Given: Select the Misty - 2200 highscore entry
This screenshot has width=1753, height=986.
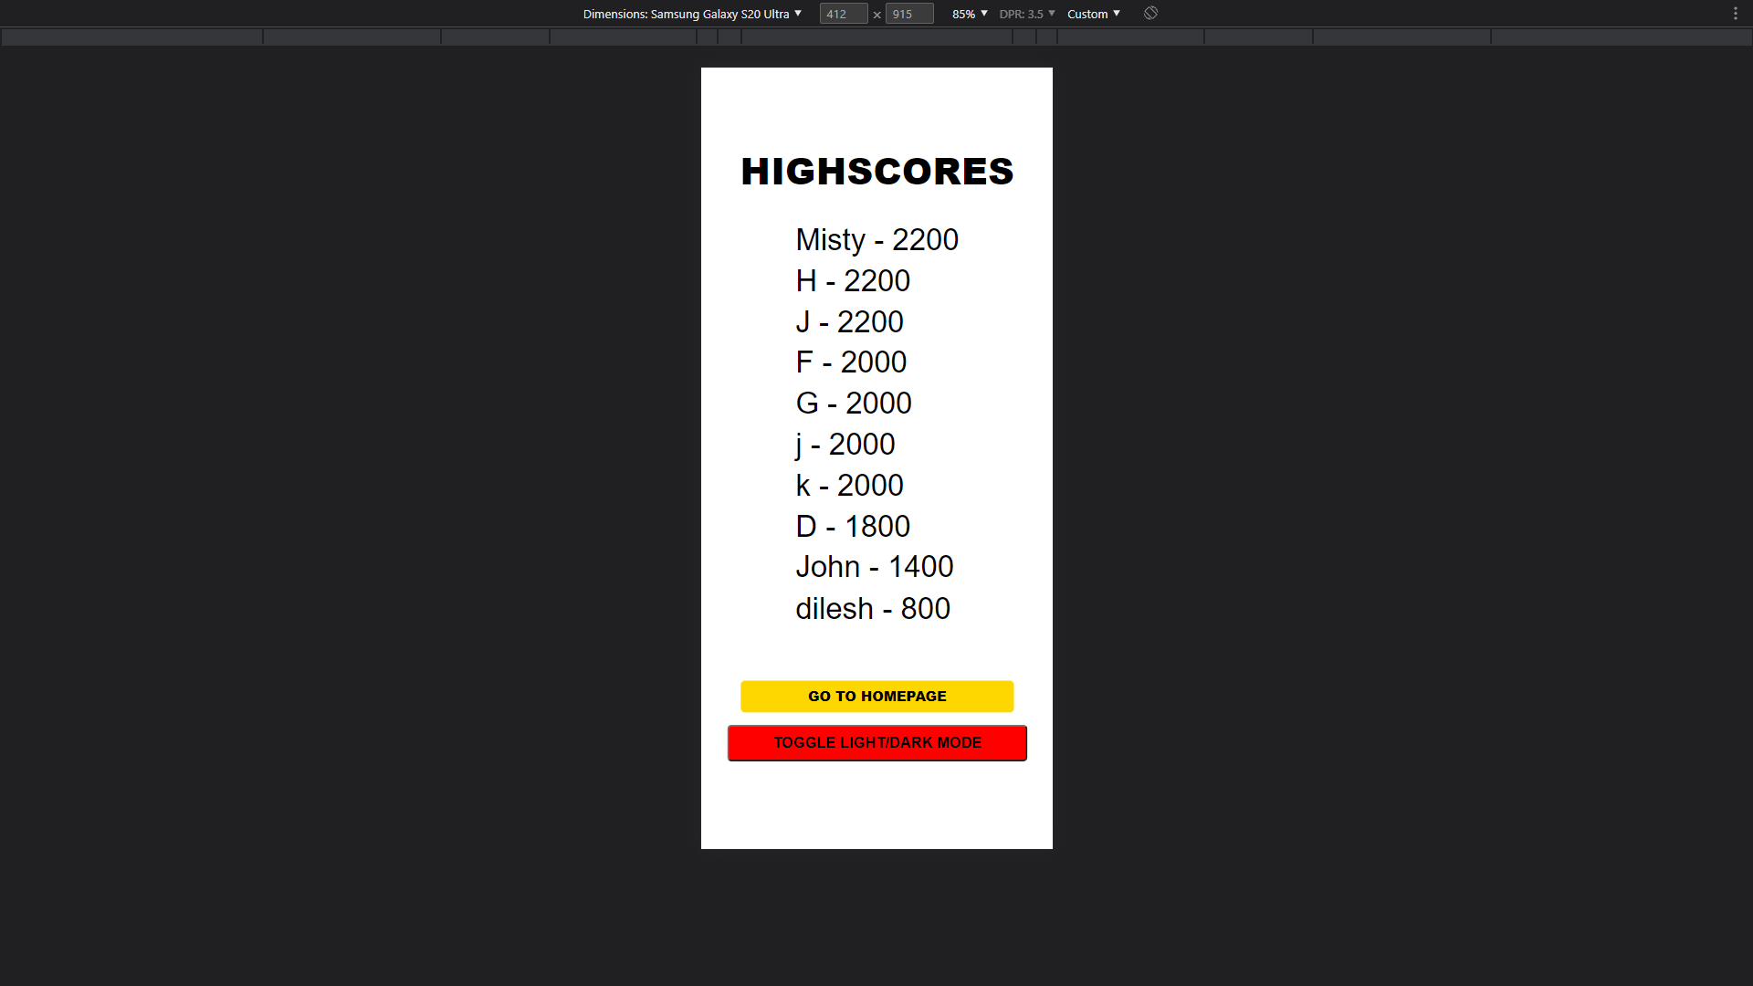Looking at the screenshot, I should tap(876, 239).
